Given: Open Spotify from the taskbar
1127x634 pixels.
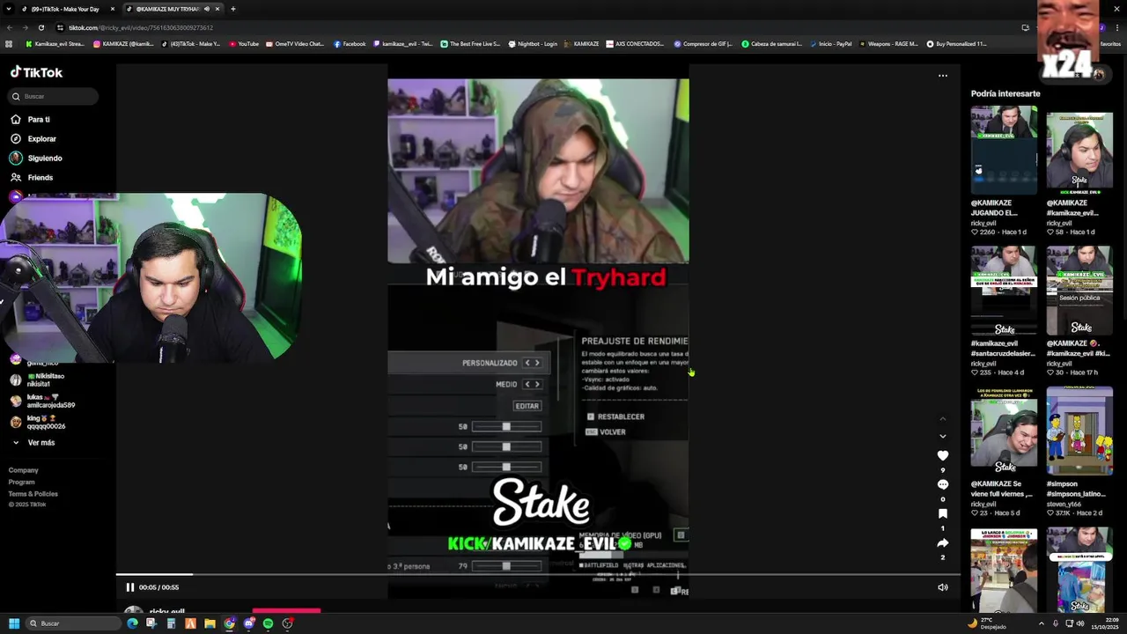Looking at the screenshot, I should click(268, 623).
